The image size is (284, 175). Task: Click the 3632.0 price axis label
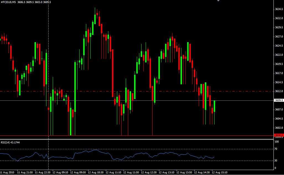279,18
